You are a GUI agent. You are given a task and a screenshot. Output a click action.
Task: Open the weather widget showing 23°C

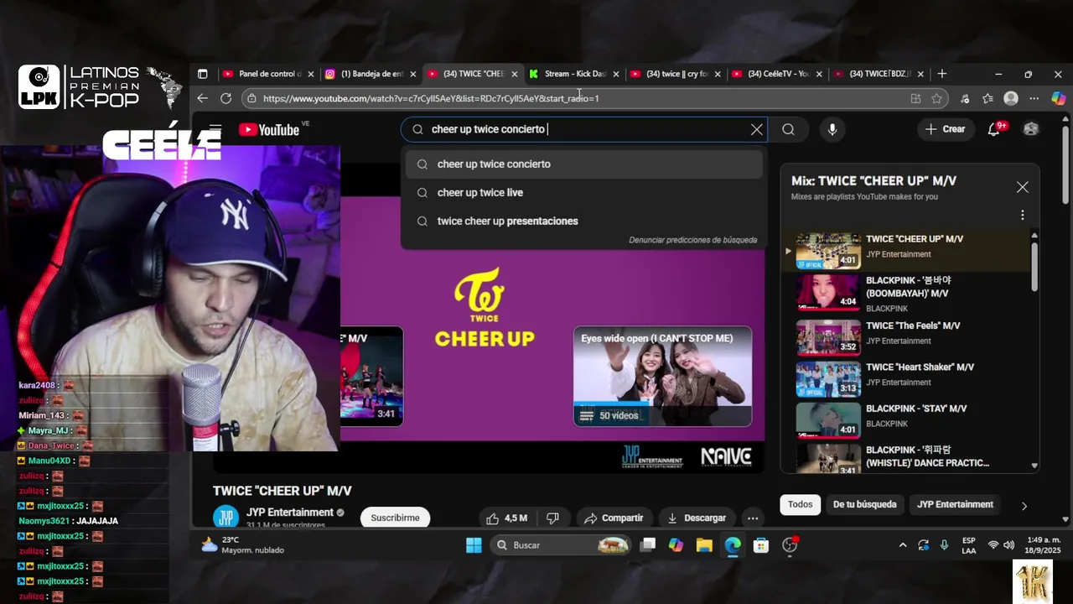click(242, 545)
